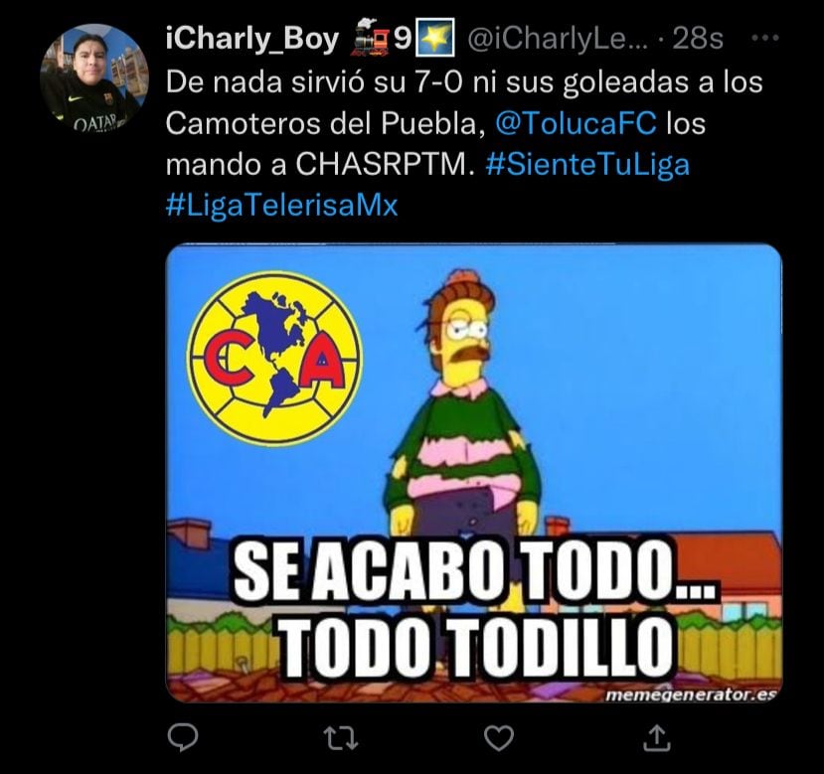Image resolution: width=824 pixels, height=774 pixels.
Task: Click the 'SE ACABO TODO...' caption line
Action: [x=474, y=572]
